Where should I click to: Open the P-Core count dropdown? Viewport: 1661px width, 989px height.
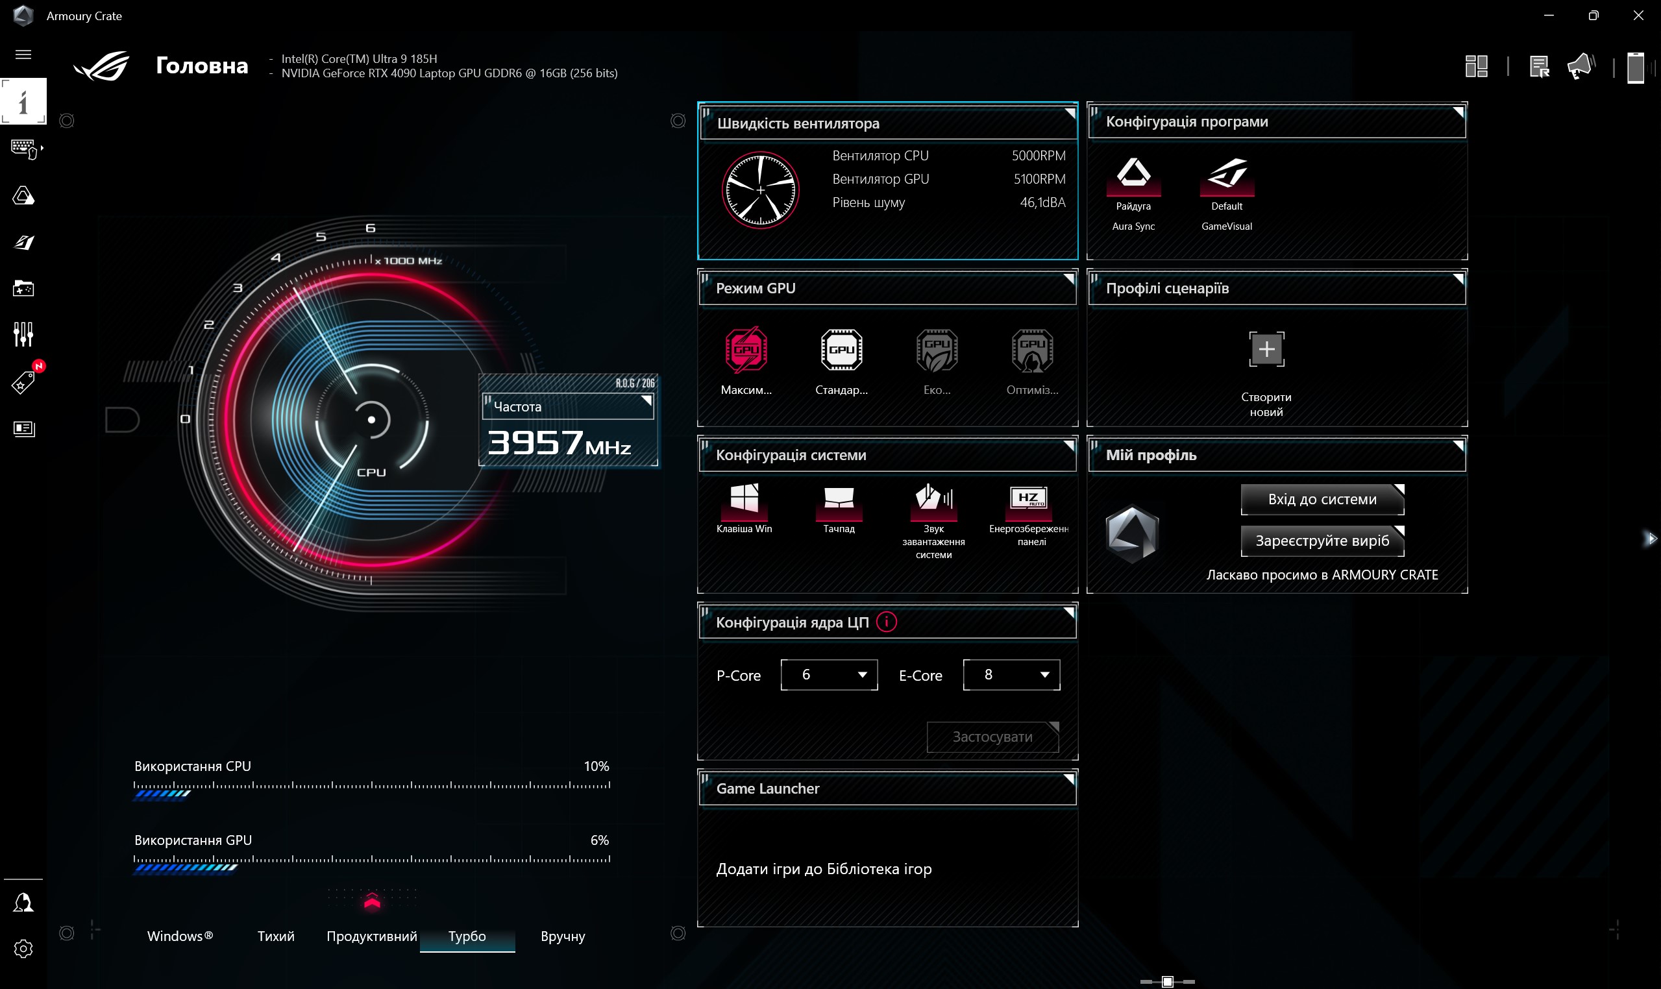point(828,674)
